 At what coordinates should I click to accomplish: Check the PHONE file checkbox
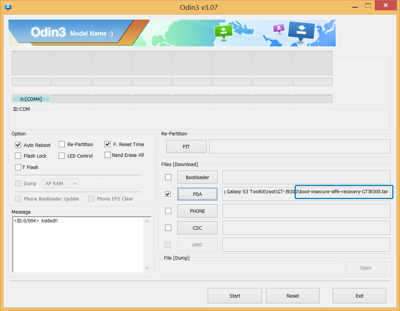(x=168, y=211)
